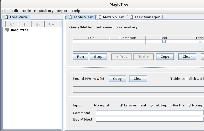Click the Task Manager tab page icon
The width and height of the screenshot is (204, 131).
tap(131, 17)
